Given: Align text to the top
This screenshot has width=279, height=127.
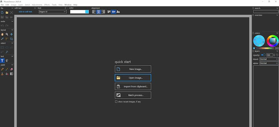Looking at the screenshot, I should point(109,12).
